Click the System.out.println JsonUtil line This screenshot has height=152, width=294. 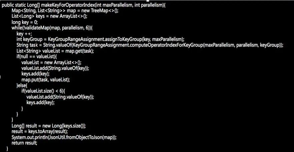coord(64,137)
